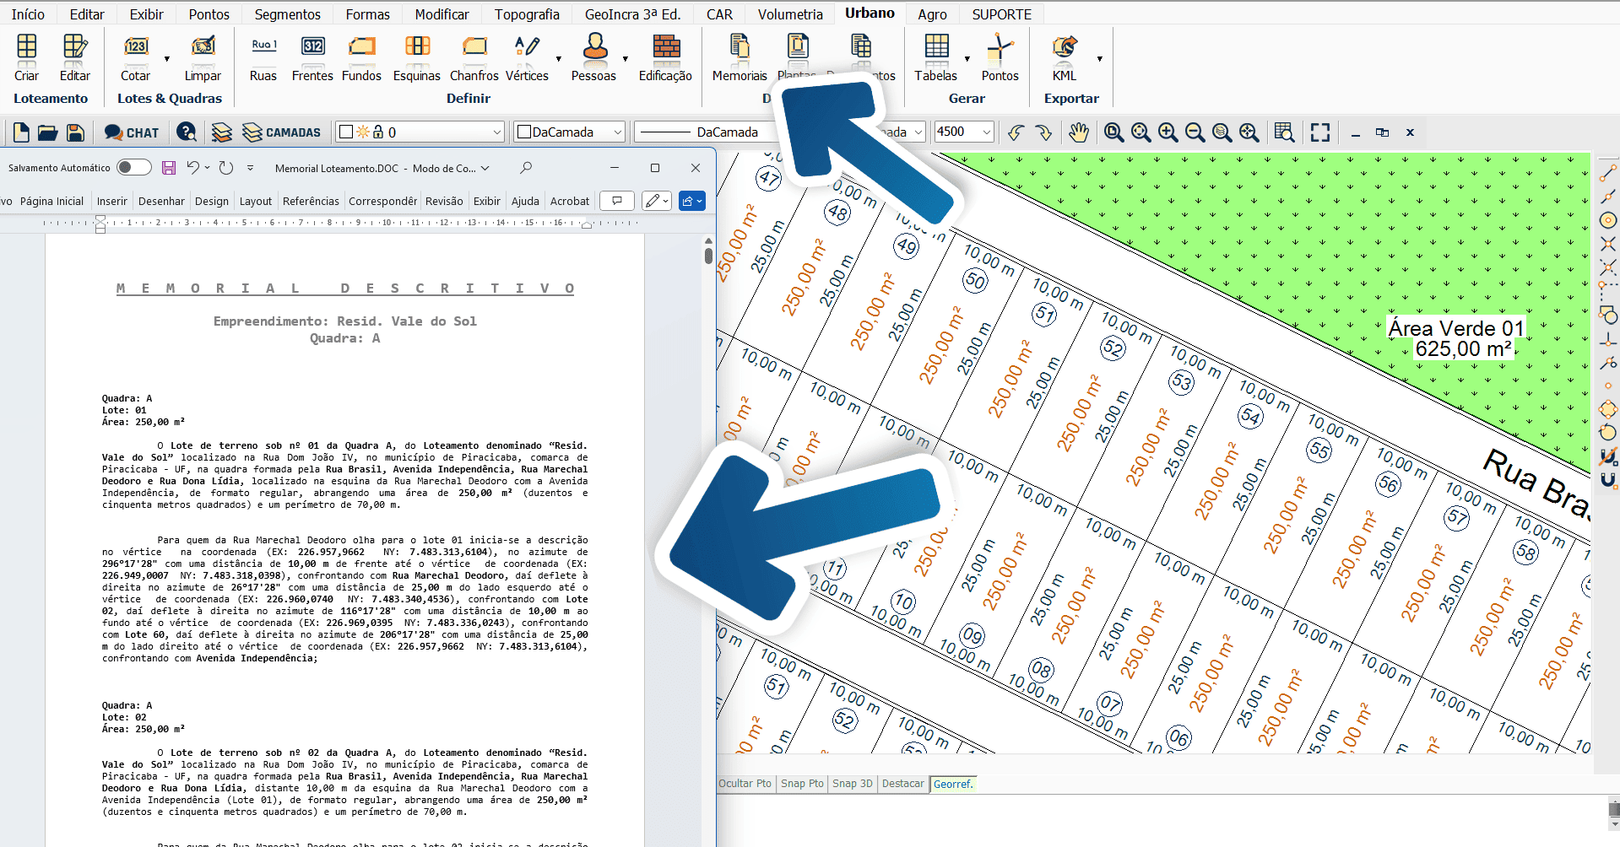Expand the arrow next to Pessoas

626,59
